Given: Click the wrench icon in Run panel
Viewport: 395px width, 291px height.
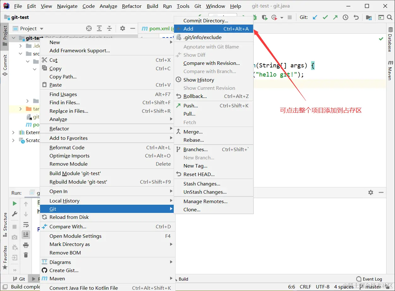Looking at the screenshot, I should point(15,214).
